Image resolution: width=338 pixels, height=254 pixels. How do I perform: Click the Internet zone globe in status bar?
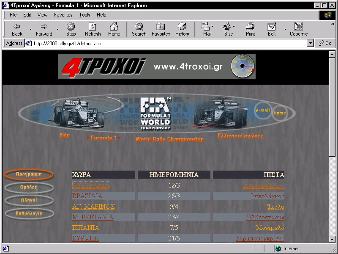tap(278, 248)
